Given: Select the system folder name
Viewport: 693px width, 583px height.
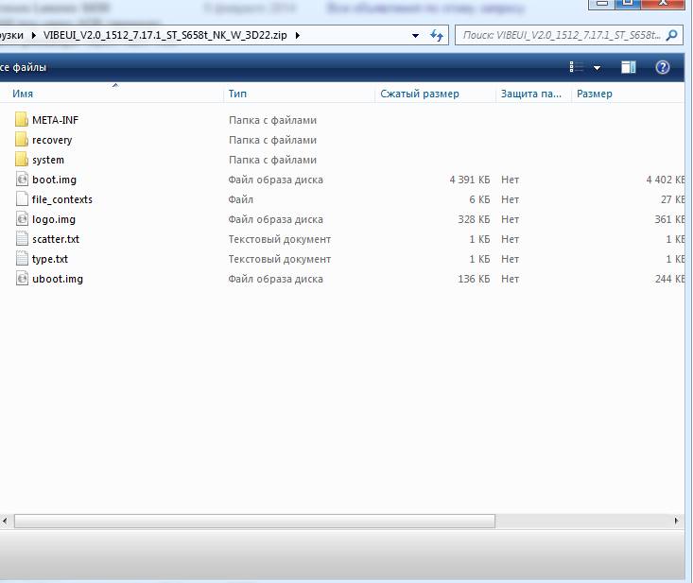Looking at the screenshot, I should 47,160.
